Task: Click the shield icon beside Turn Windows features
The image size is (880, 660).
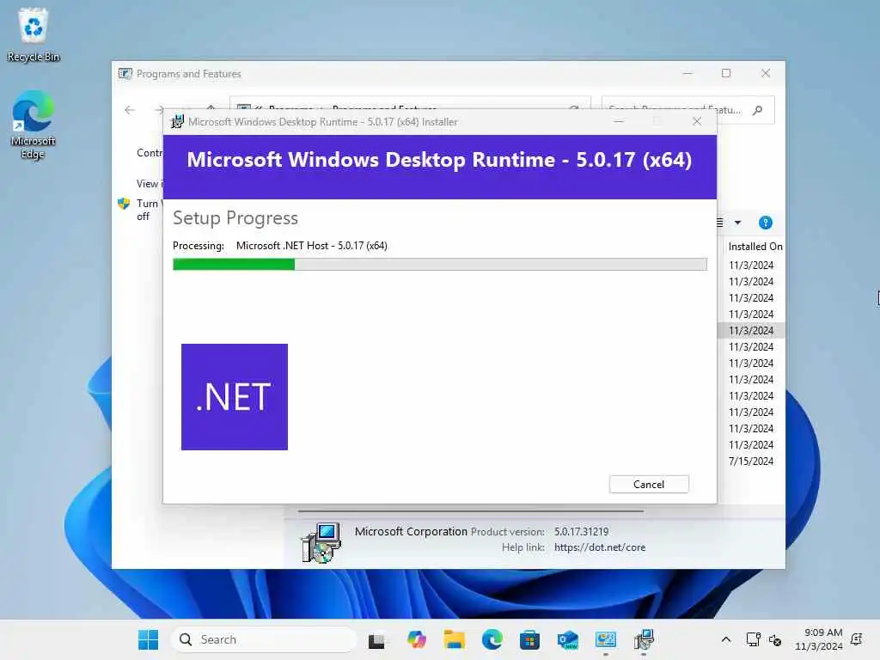Action: [x=124, y=203]
